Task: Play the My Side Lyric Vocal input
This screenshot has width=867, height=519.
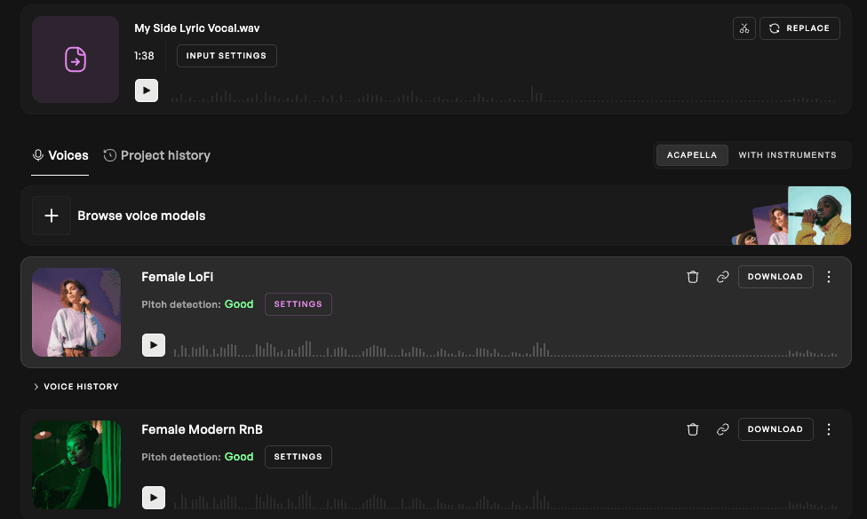Action: (147, 90)
